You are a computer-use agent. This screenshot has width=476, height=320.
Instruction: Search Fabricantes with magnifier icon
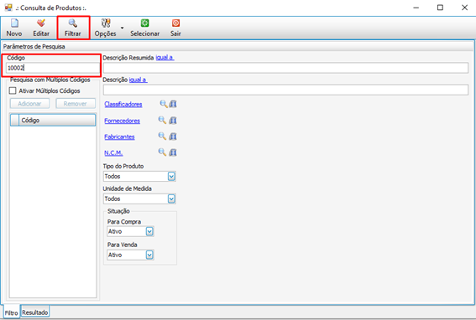[x=162, y=137]
